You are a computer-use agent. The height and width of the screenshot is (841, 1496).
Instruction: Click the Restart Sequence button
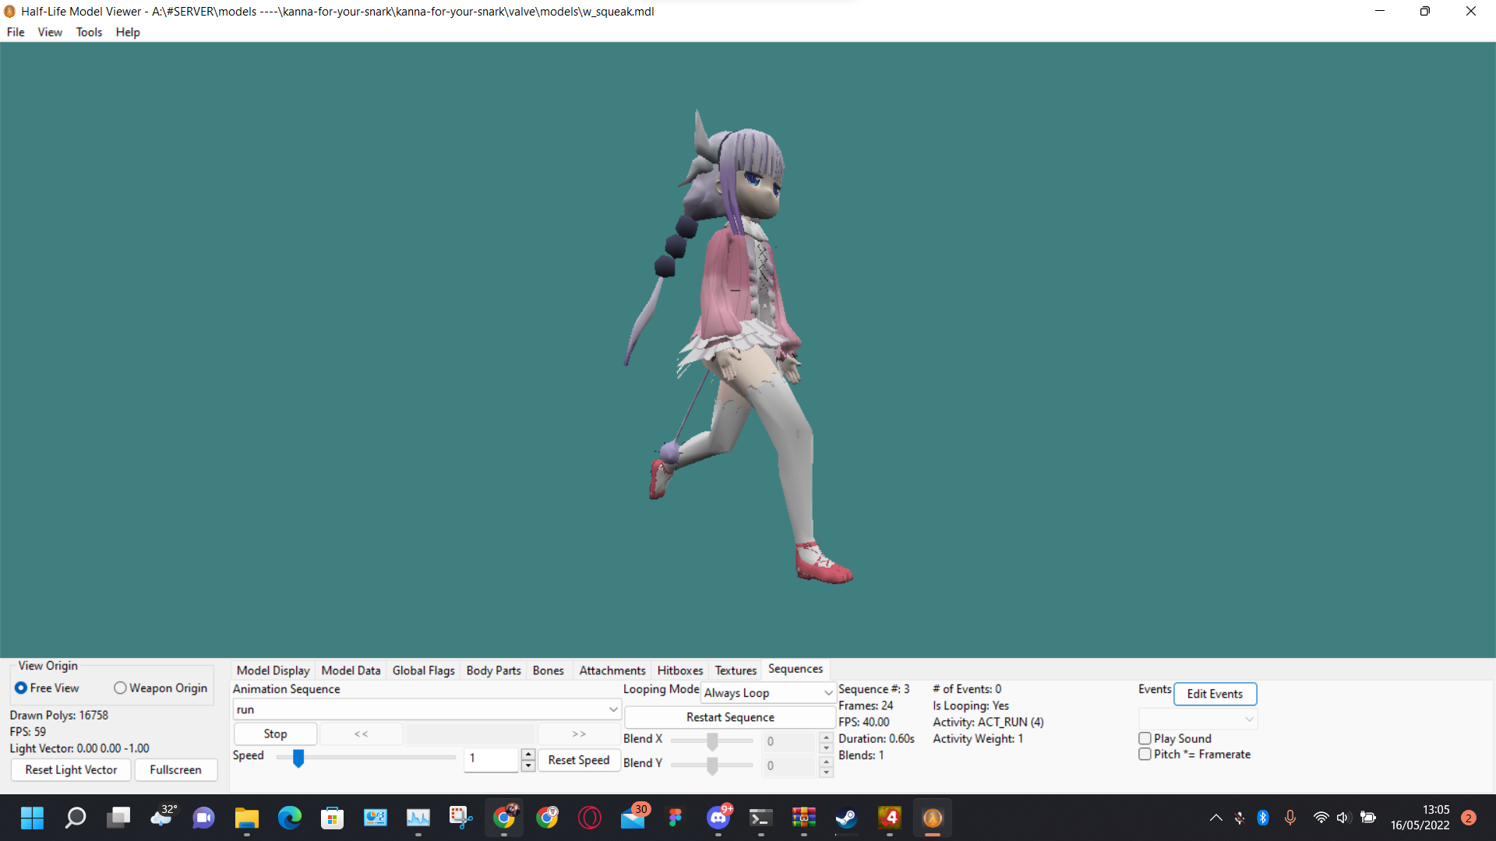[730, 717]
